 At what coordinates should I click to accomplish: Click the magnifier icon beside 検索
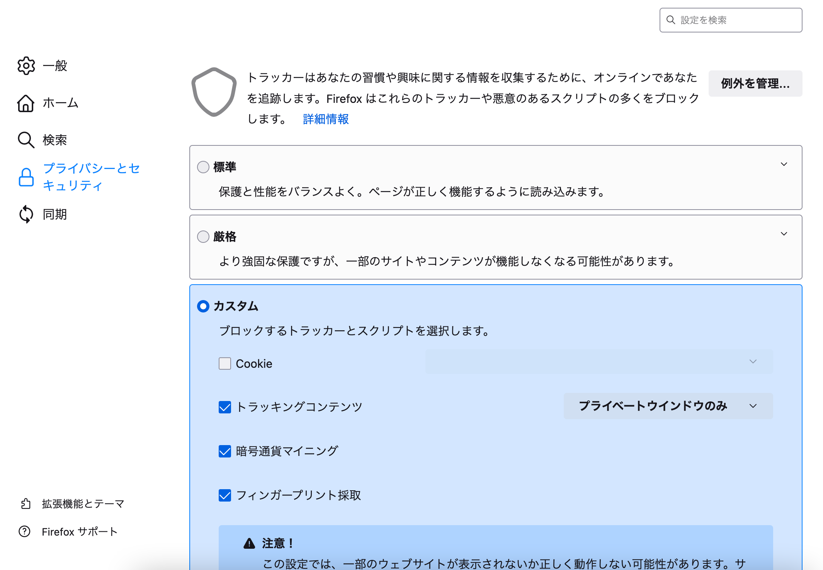click(26, 140)
